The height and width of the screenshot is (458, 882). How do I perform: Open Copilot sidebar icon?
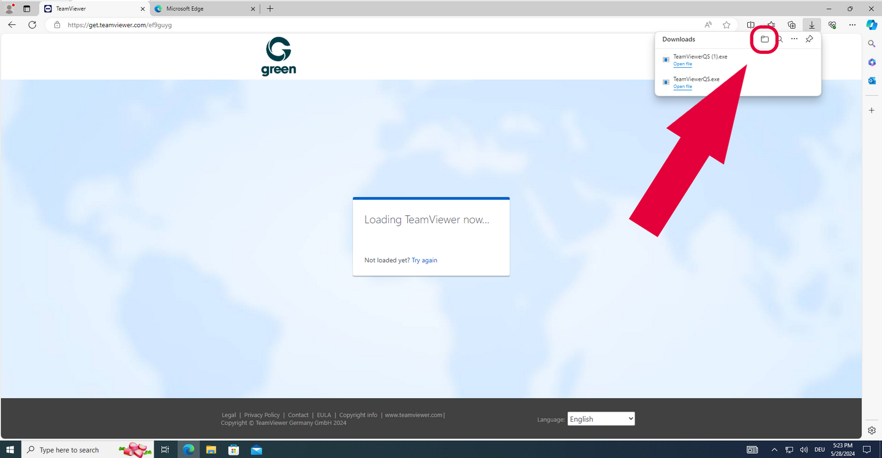coord(872,25)
